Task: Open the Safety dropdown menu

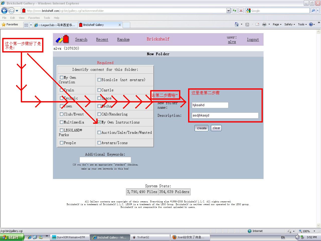Action: pos(290,24)
